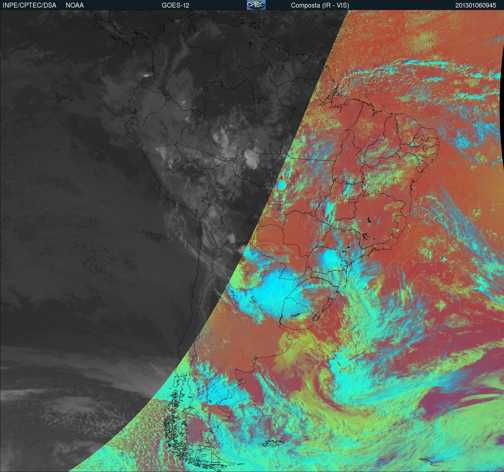Click the Composta (IR - VIS) title

coord(320,5)
